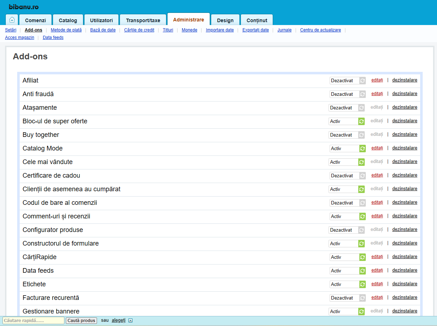Click green refresh icon for Constructorul de formulare
This screenshot has height=326, width=437.
[x=361, y=244]
